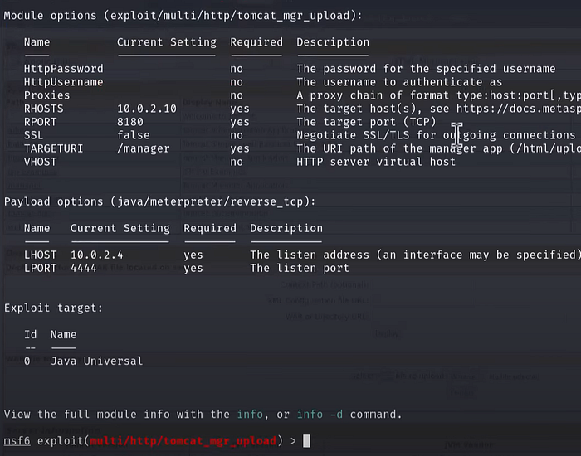581x456 pixels.
Task: Click the teal 'info -d' command text
Action: pos(320,415)
